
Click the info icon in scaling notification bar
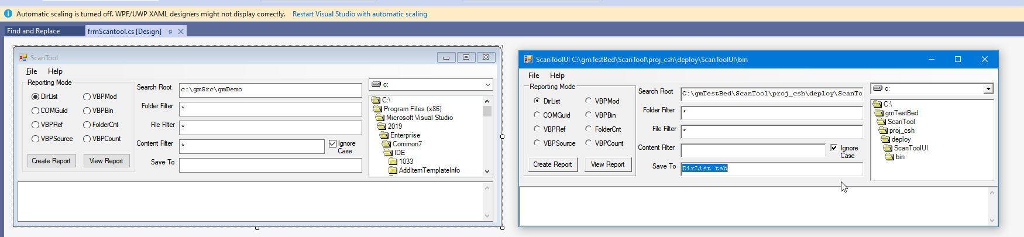pyautogui.click(x=8, y=13)
